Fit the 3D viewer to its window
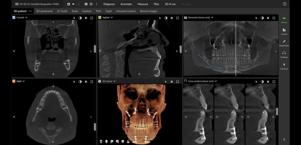The height and width of the screenshot is (145, 301). [172, 82]
